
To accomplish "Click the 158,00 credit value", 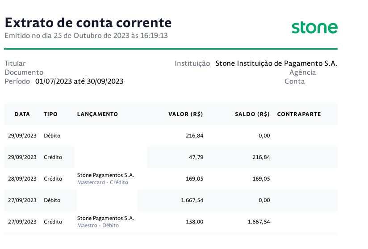I will pyautogui.click(x=195, y=222).
